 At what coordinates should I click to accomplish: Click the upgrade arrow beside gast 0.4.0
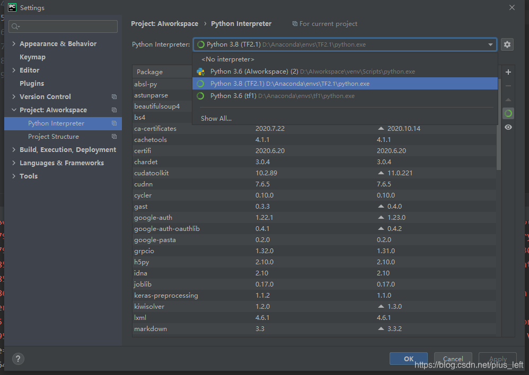tap(381, 207)
